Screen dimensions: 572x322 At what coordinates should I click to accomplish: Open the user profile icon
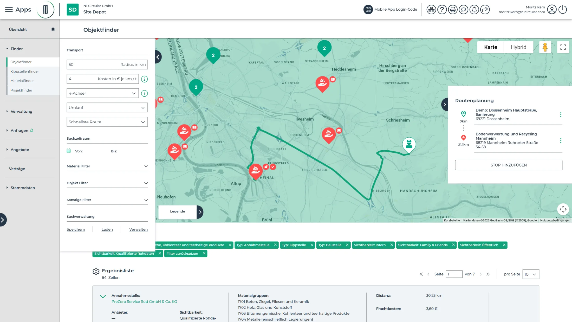pos(552,10)
